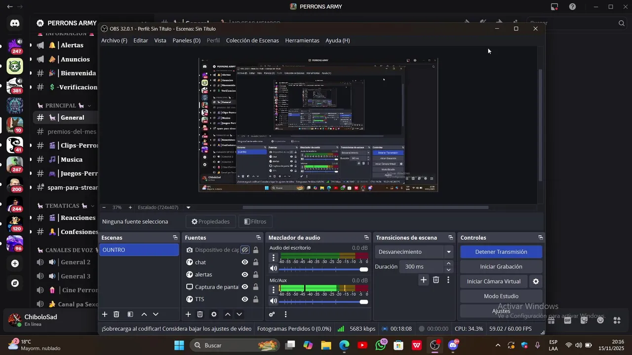The width and height of the screenshot is (632, 355).
Task: Show the Dispositivo de captura source
Action: [x=244, y=250]
